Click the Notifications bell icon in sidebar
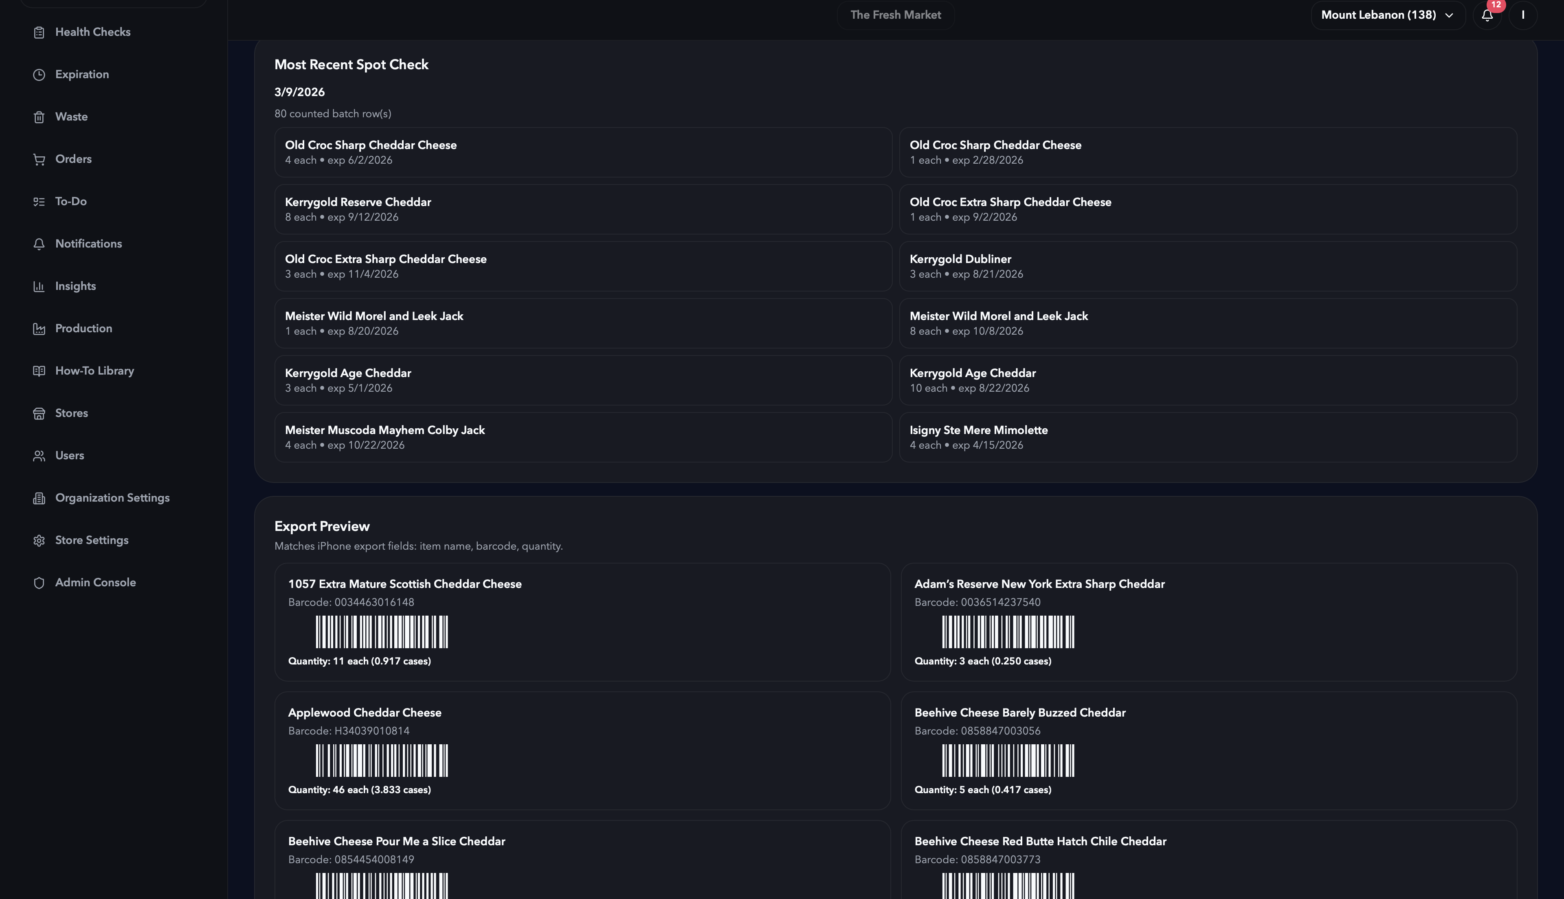Screen dimensions: 1564x899 pyautogui.click(x=39, y=244)
